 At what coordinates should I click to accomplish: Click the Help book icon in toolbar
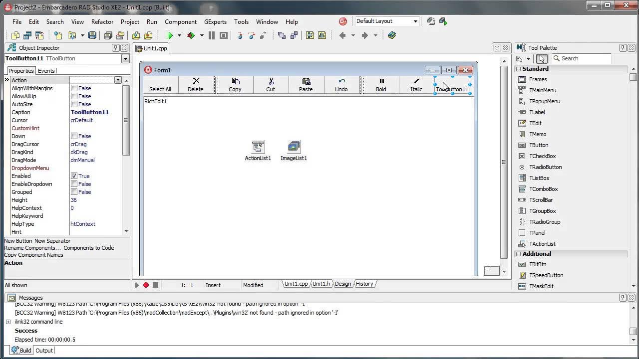pos(392,35)
